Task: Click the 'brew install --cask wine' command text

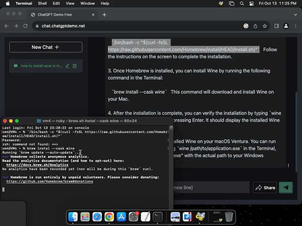Action: [x=139, y=92]
